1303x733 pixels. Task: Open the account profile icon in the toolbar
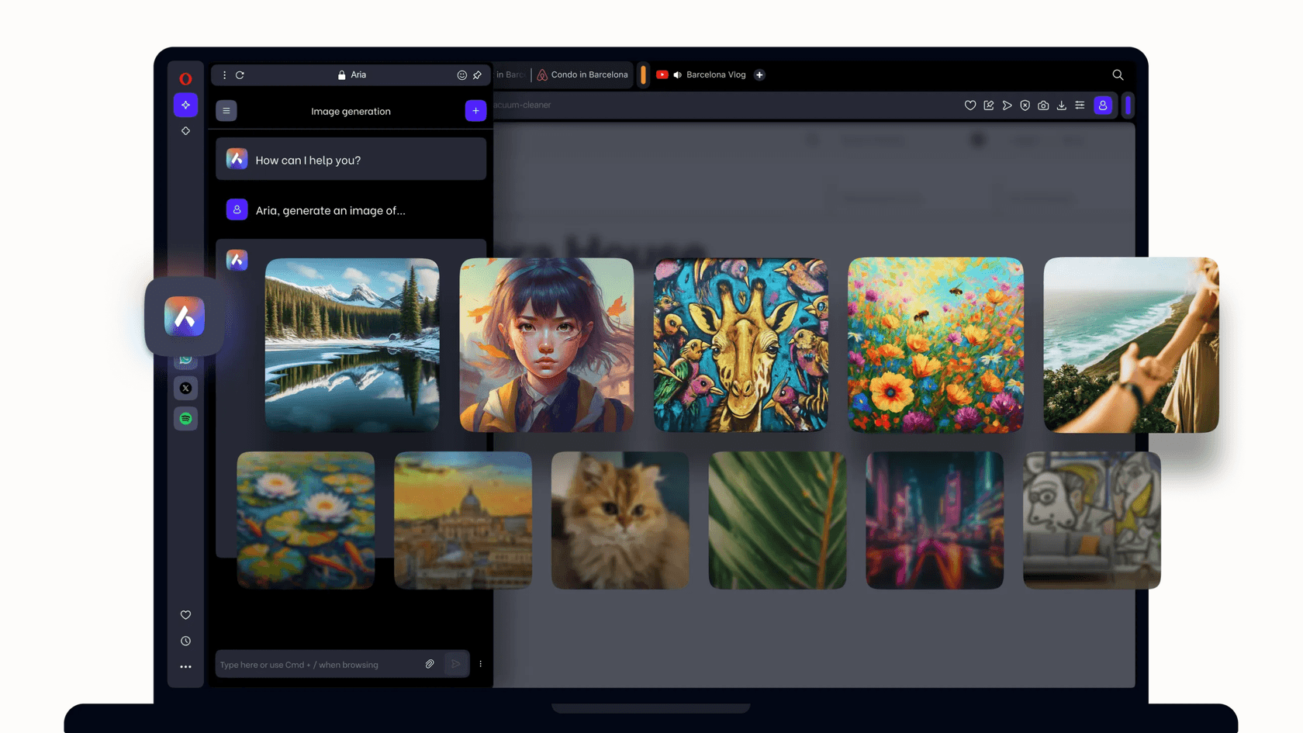[1103, 105]
